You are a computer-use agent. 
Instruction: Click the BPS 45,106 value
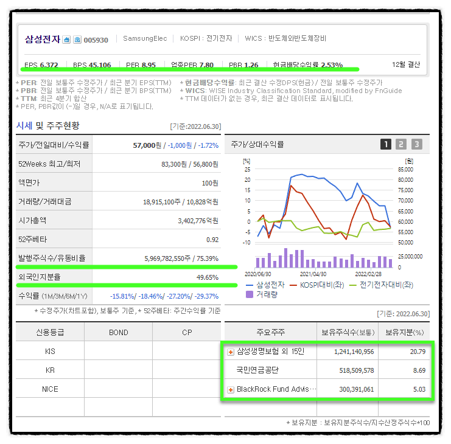92,65
